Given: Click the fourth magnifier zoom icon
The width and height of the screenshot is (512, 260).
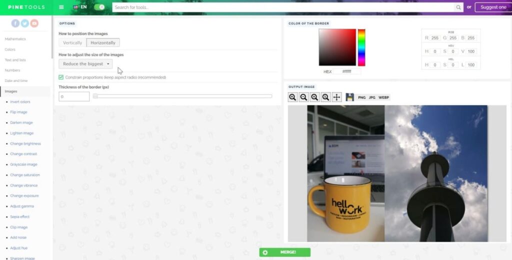Looking at the screenshot, I should 325,97.
